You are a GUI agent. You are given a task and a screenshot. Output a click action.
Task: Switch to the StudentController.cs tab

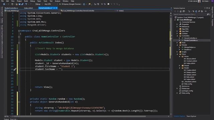pos(11,8)
